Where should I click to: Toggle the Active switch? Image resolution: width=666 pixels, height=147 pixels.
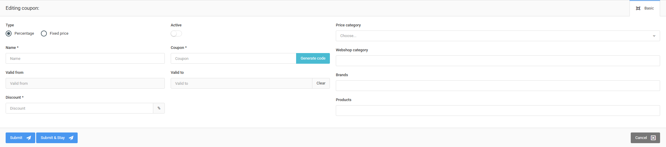[176, 33]
